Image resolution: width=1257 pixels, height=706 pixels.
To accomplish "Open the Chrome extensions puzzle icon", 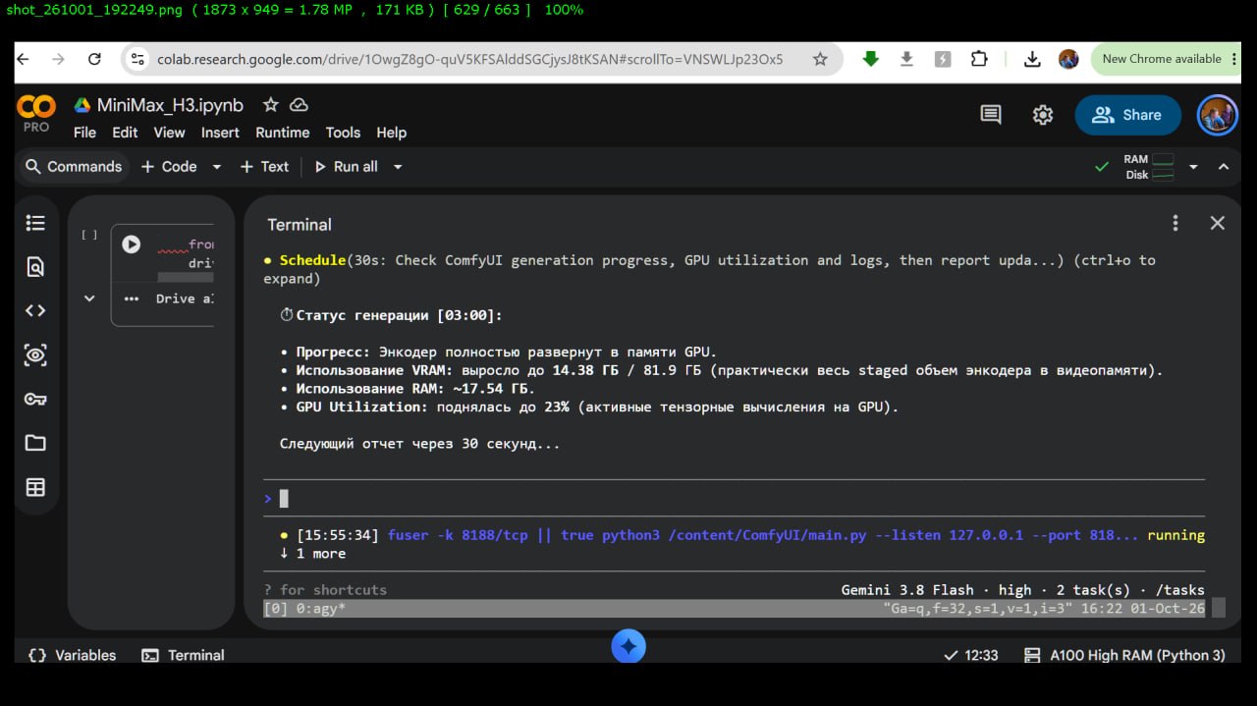I will click(979, 59).
